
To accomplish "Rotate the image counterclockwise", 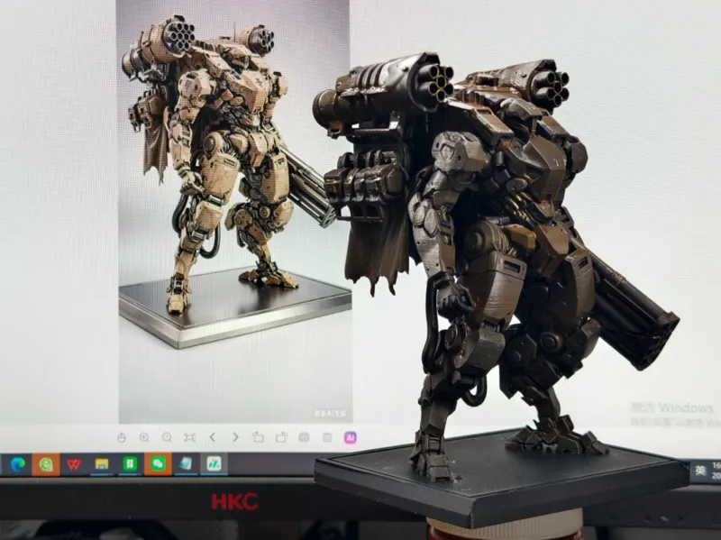I will [x=259, y=437].
